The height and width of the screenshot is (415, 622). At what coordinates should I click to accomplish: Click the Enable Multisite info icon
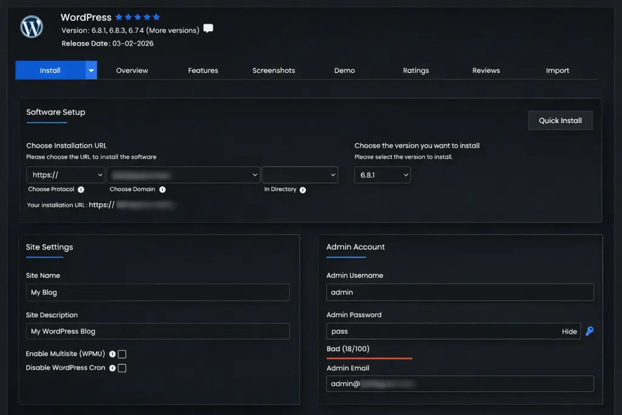(112, 354)
